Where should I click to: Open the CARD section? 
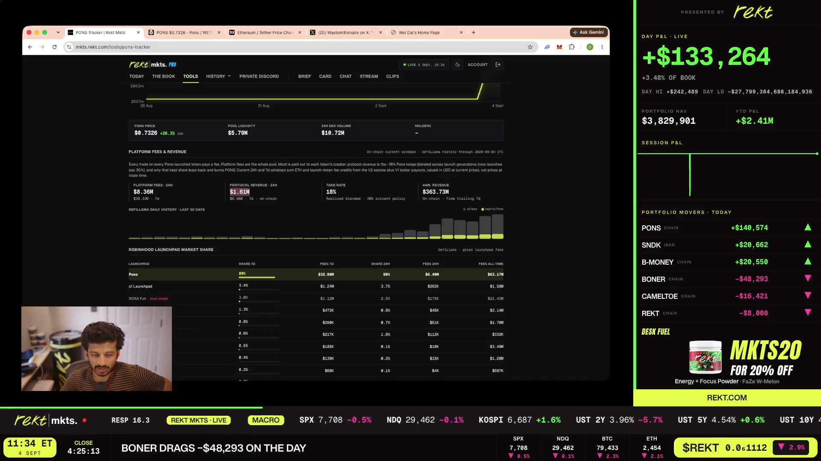(325, 76)
